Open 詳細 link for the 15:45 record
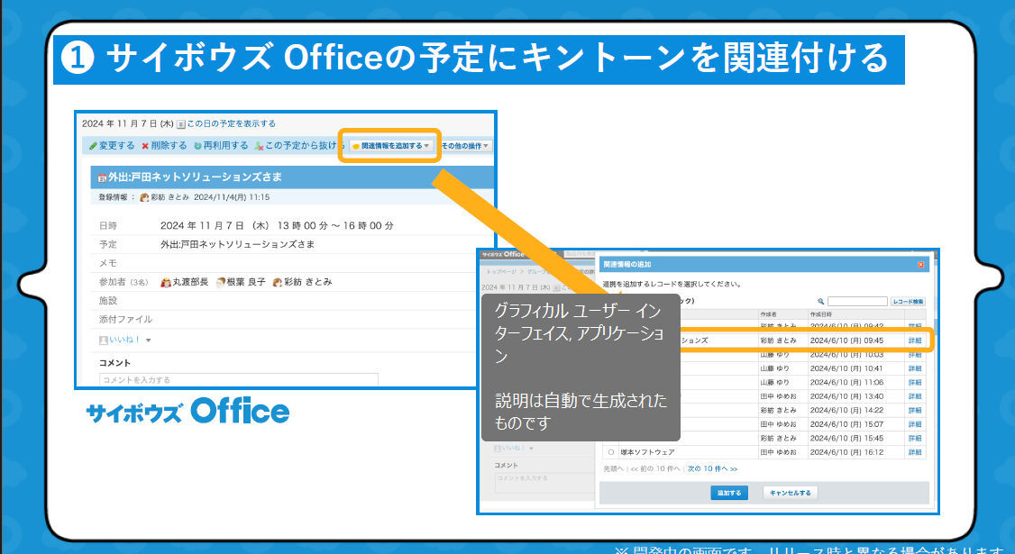This screenshot has width=1015, height=554. 915,438
